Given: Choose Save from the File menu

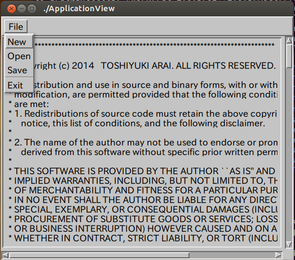Looking at the screenshot, I should tap(19, 70).
